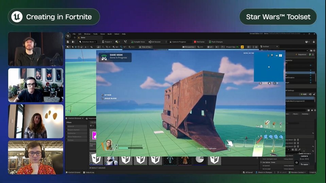Click the Browse content folder icon

tap(73, 42)
